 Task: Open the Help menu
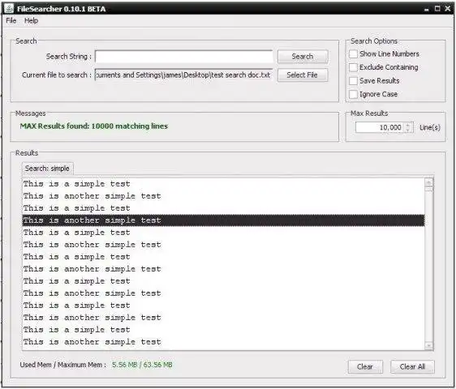(x=31, y=20)
